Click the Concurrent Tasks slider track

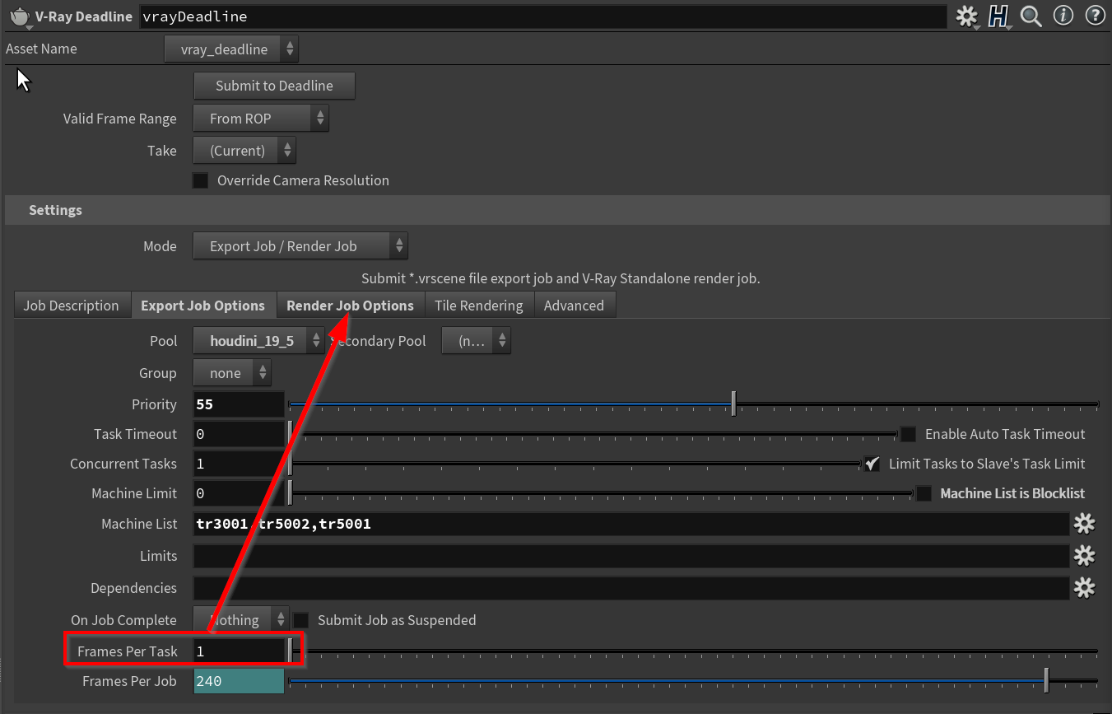click(x=575, y=464)
